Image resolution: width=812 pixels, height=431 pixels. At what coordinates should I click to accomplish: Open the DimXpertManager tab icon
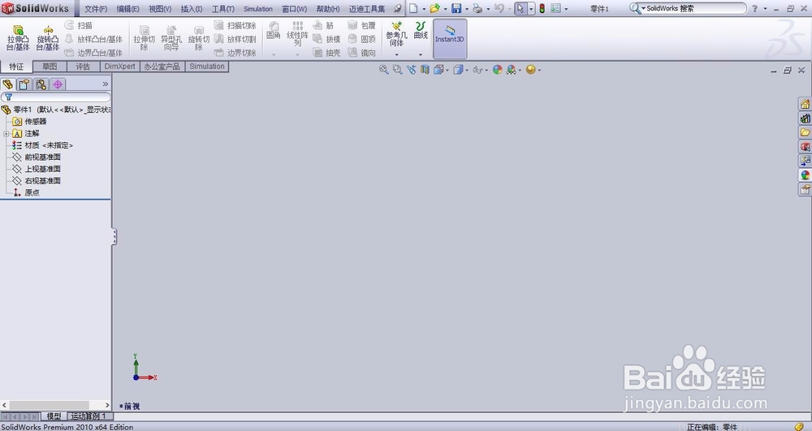coord(58,84)
